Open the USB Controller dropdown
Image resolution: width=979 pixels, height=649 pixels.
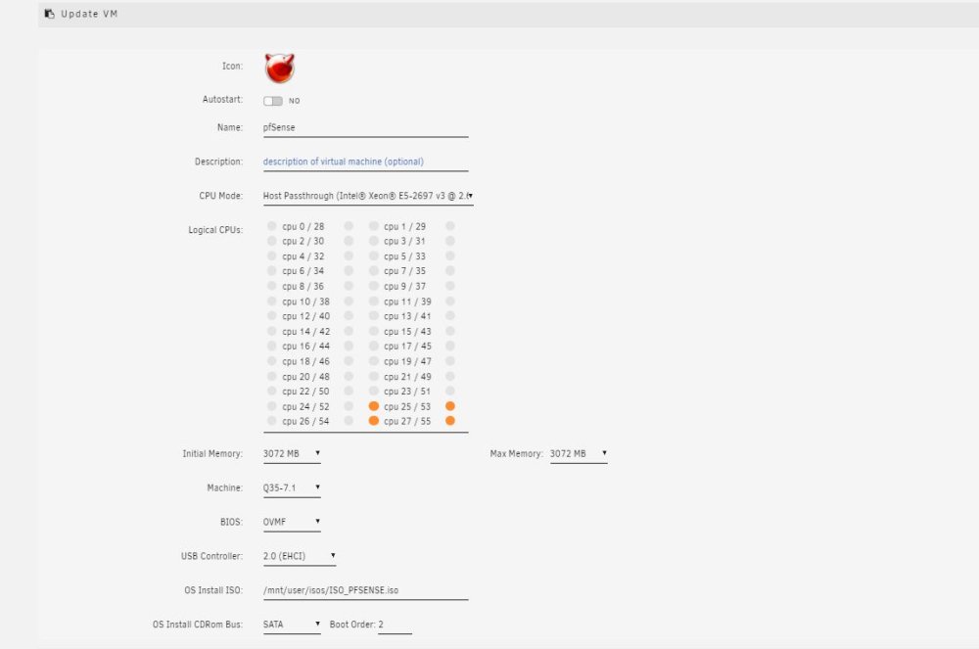pyautogui.click(x=299, y=556)
